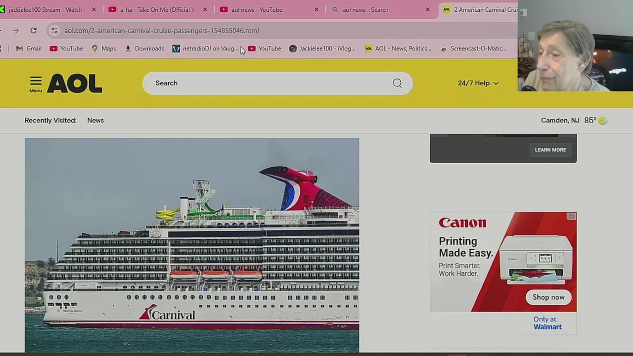Viewport: 633px width, 356px height.
Task: Click the Camden, NJ weather location
Action: click(x=560, y=120)
